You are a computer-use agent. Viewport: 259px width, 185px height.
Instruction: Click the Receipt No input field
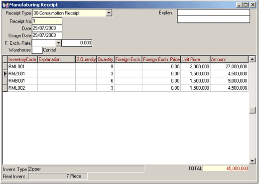47,21
